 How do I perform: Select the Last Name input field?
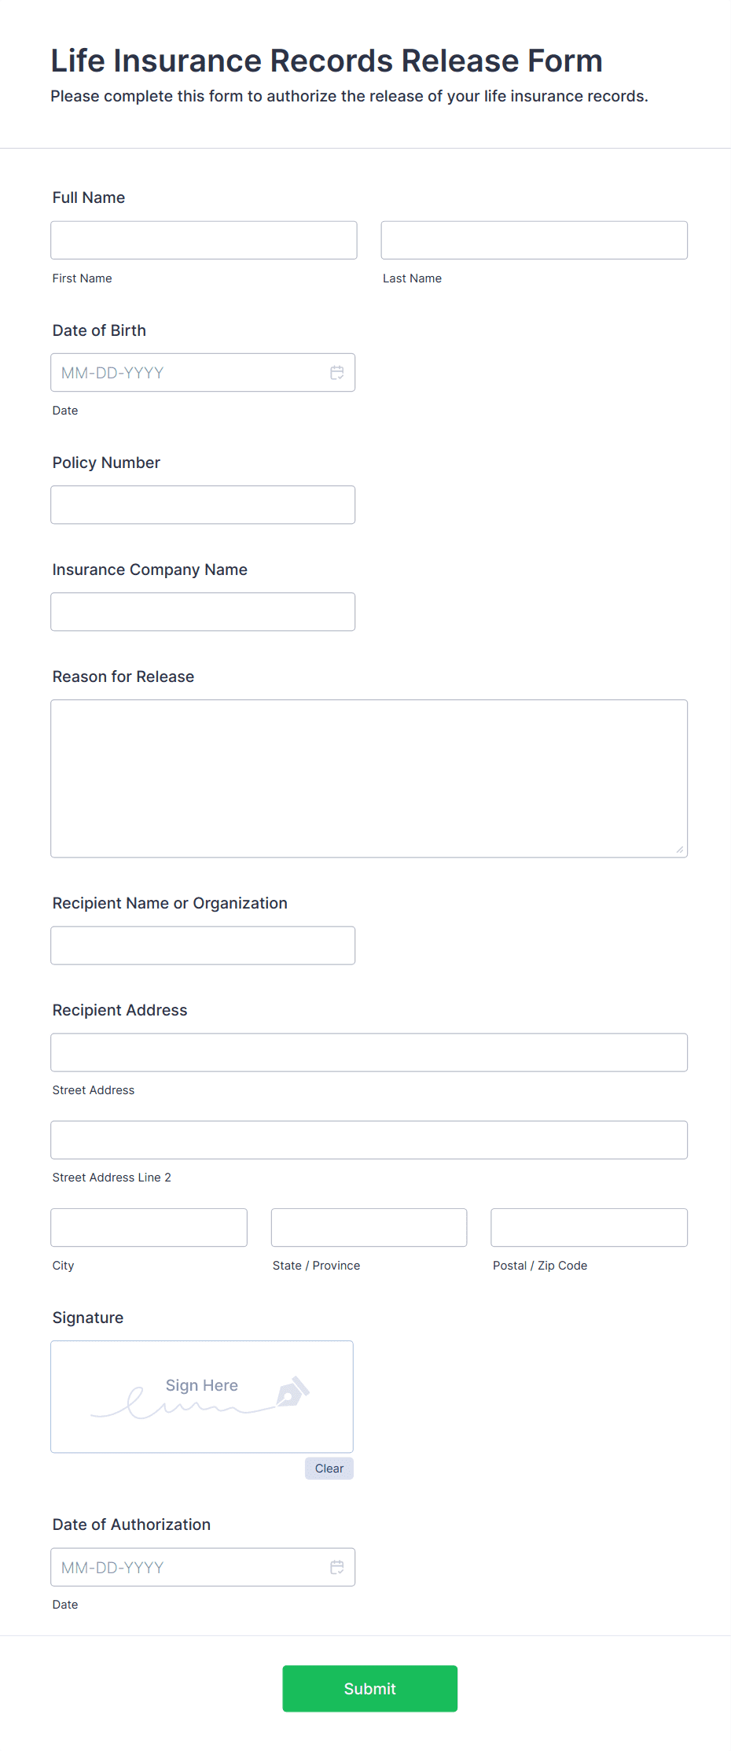coord(534,240)
